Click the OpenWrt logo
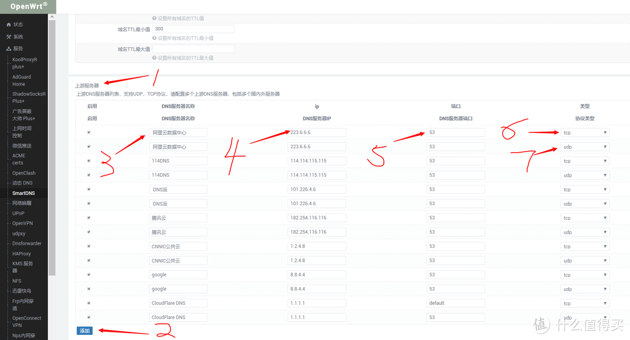 pos(28,6)
